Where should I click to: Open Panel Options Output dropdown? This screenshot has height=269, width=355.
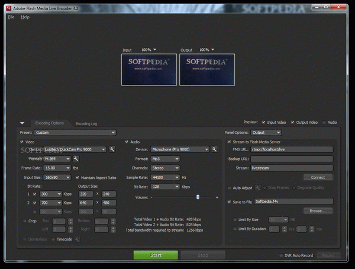click(x=266, y=133)
